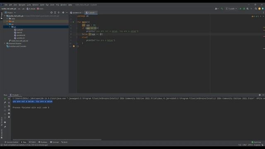Open the Build menu

pyautogui.click(x=42, y=5)
